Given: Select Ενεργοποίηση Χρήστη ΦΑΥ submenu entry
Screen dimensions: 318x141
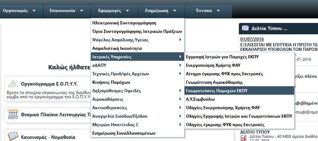Looking at the screenshot, I should tap(239, 65).
